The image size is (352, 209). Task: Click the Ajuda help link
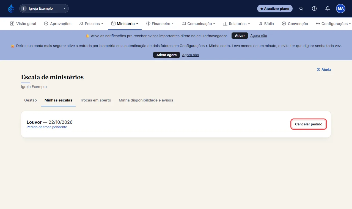point(324,70)
